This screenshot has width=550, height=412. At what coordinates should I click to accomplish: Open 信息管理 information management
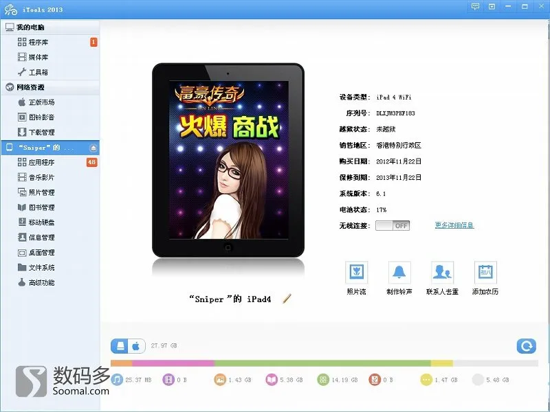pos(49,238)
